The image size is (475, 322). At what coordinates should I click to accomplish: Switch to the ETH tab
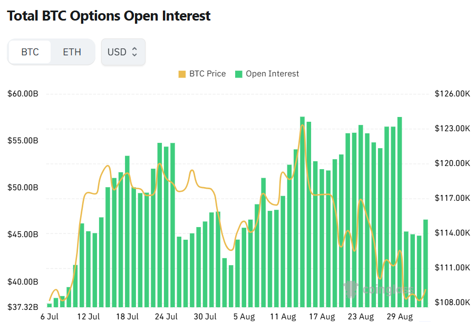(x=72, y=52)
